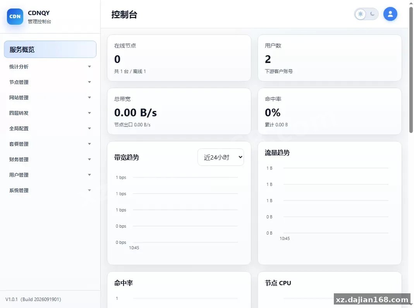
Task: Open the 财务管理 menu
Action: tap(50, 159)
